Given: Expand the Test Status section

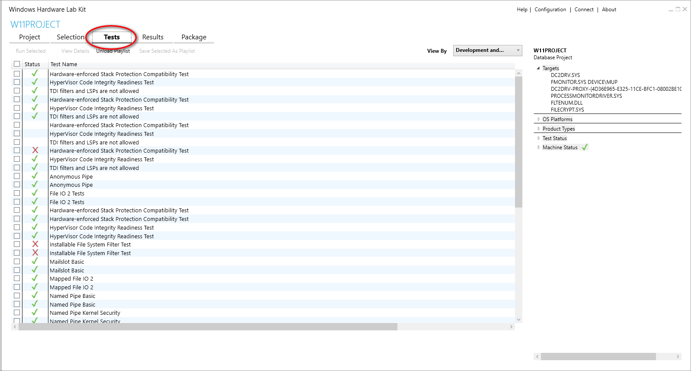Looking at the screenshot, I should [538, 138].
